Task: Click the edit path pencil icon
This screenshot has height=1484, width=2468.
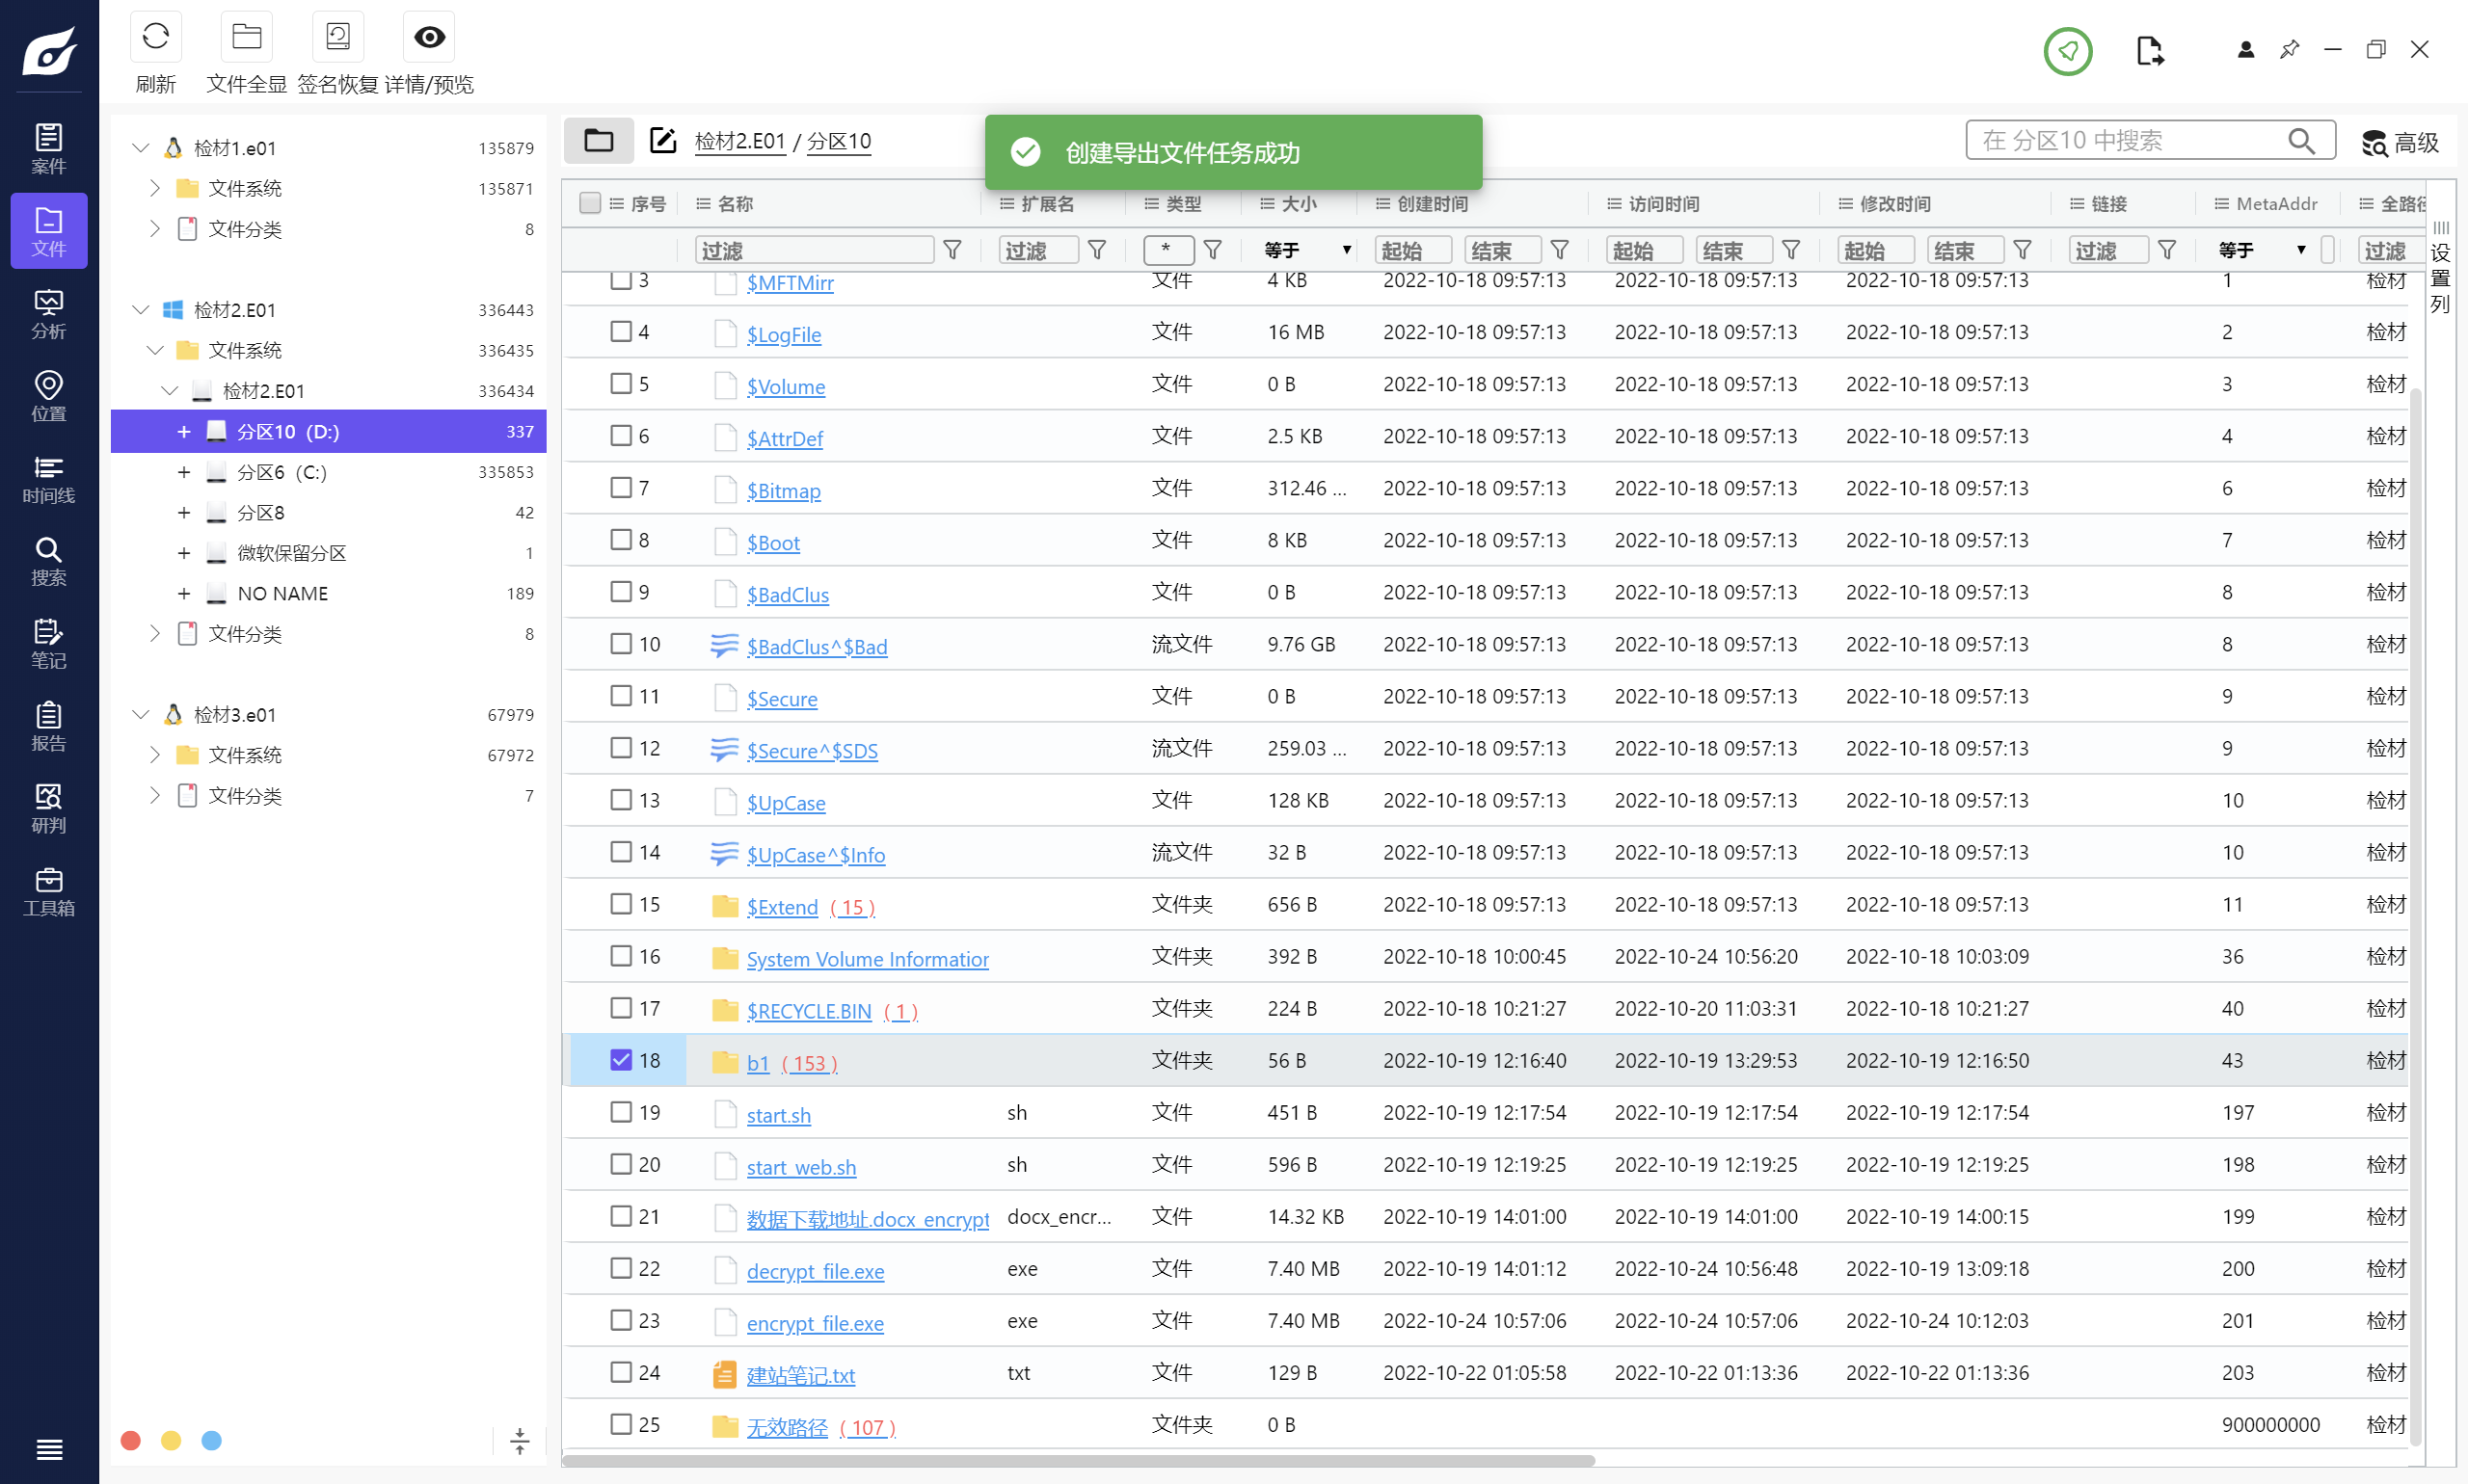Action: pyautogui.click(x=662, y=140)
